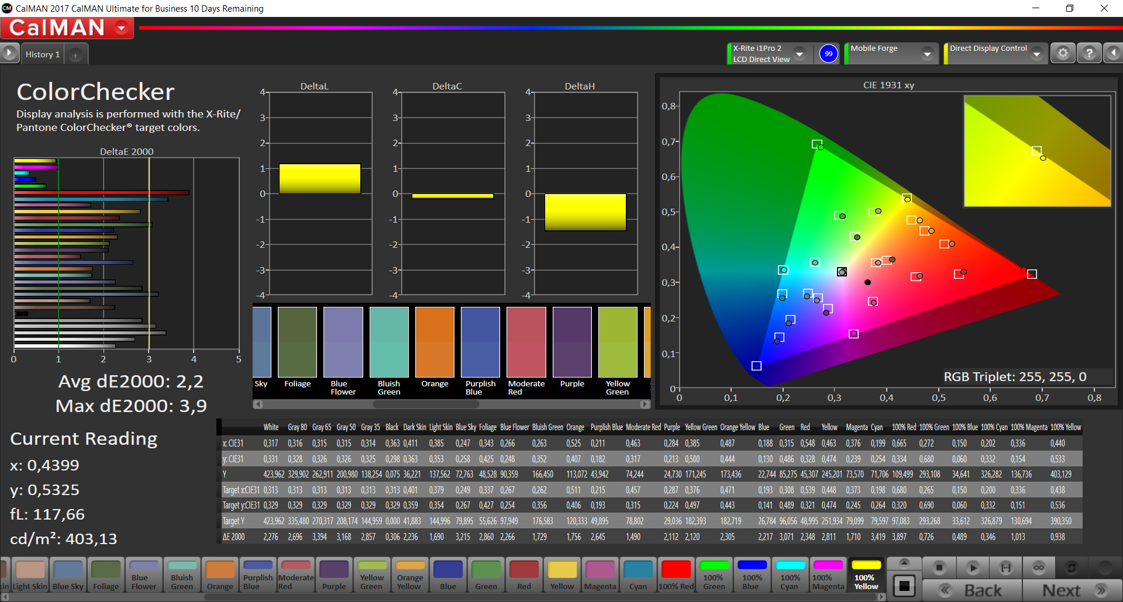This screenshot has height=602, width=1123.
Task: Select the Bluish Green patch in bottom strip
Action: click(x=182, y=575)
